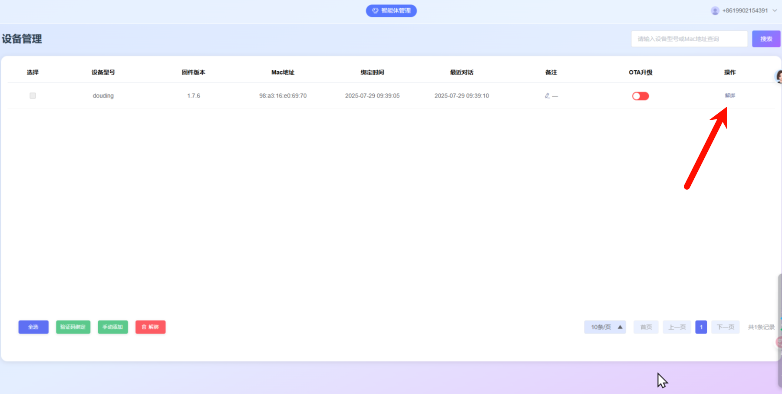Click the 上一页 previous page button
782x394 pixels.
[676, 327]
